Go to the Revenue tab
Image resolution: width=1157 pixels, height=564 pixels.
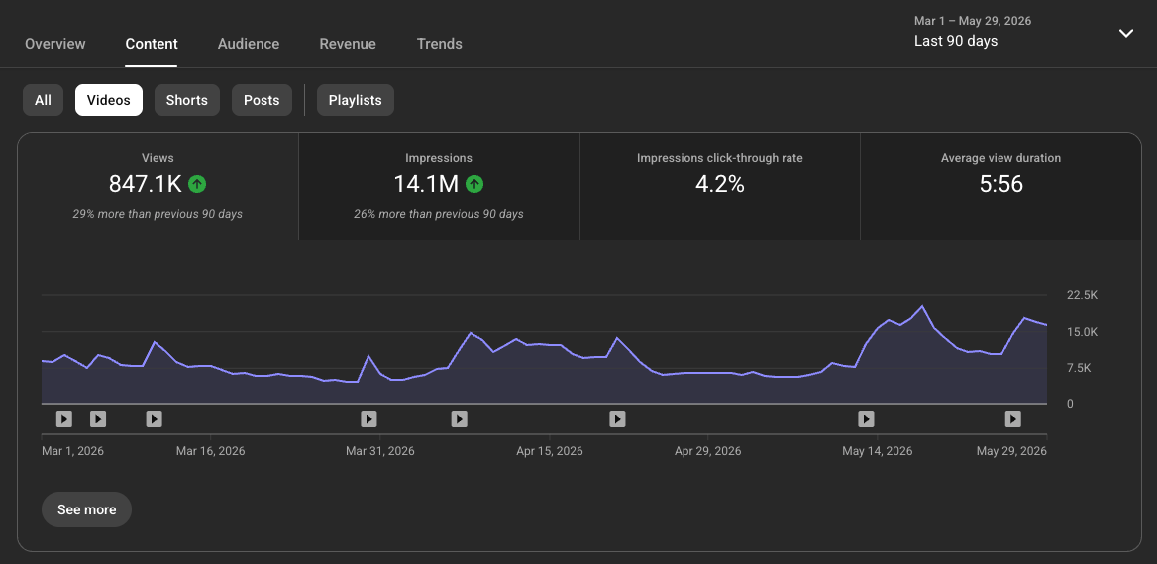tap(348, 44)
